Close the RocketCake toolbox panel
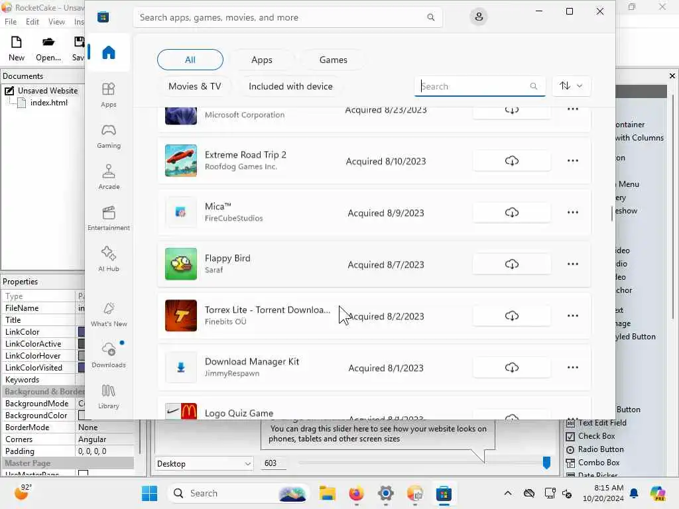The image size is (679, 509). (x=672, y=76)
